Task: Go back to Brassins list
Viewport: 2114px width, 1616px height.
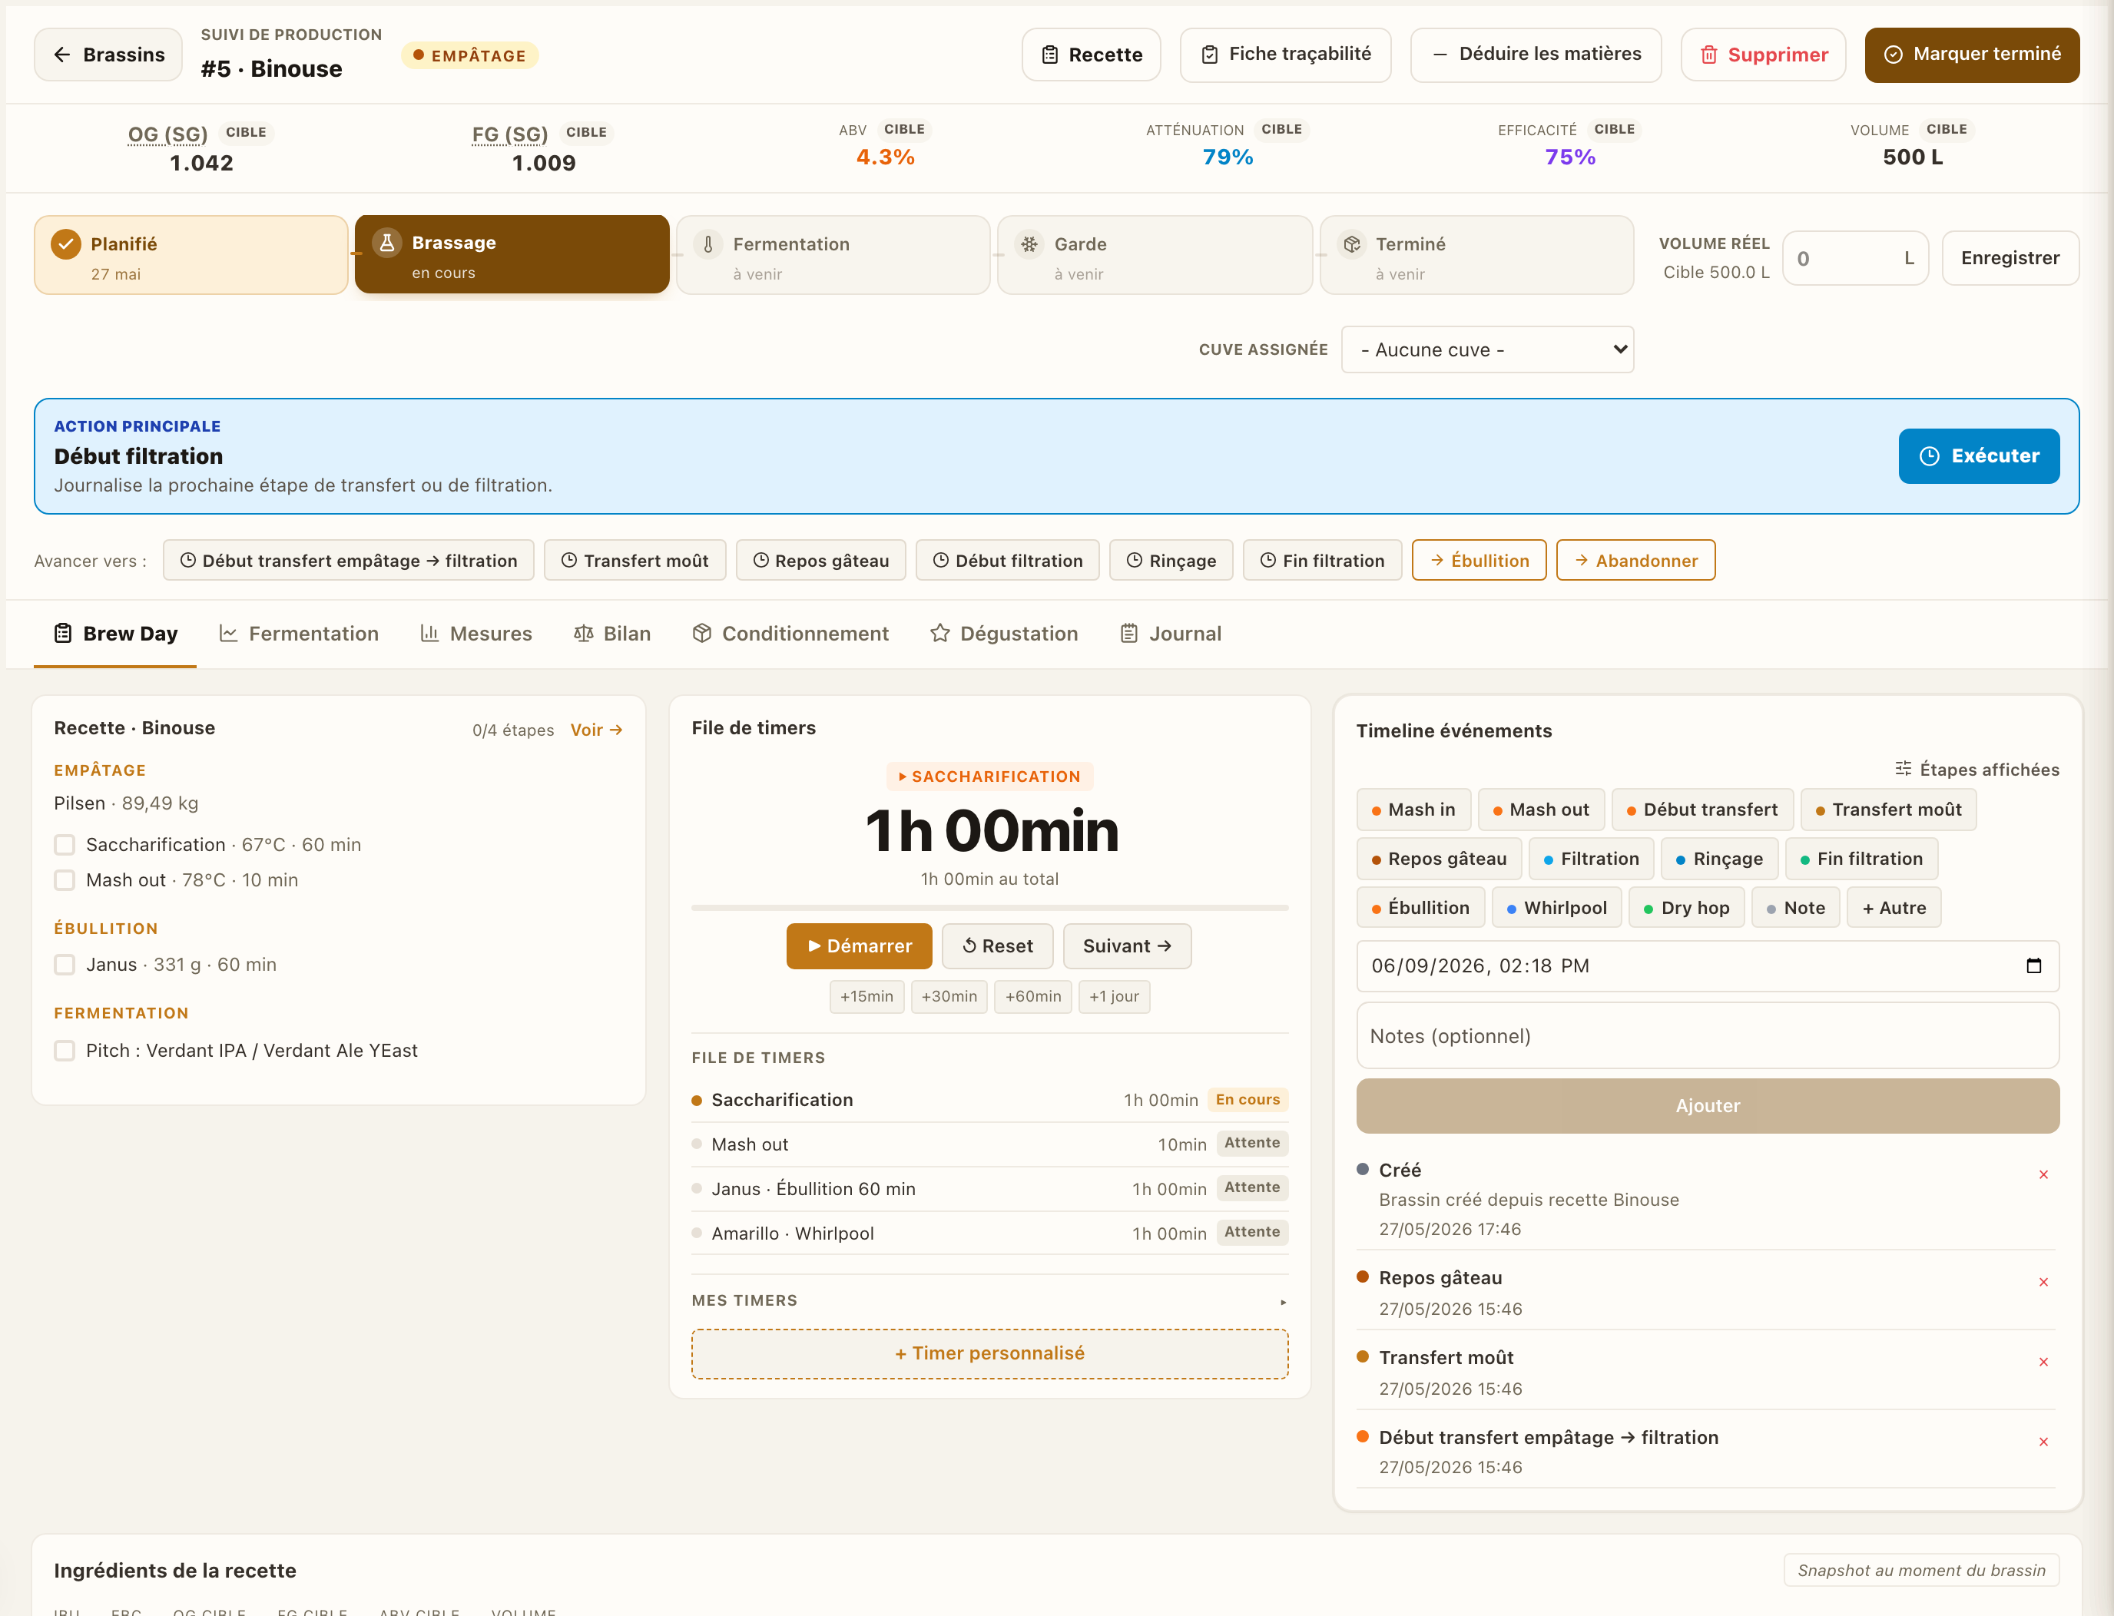Action: coord(108,55)
